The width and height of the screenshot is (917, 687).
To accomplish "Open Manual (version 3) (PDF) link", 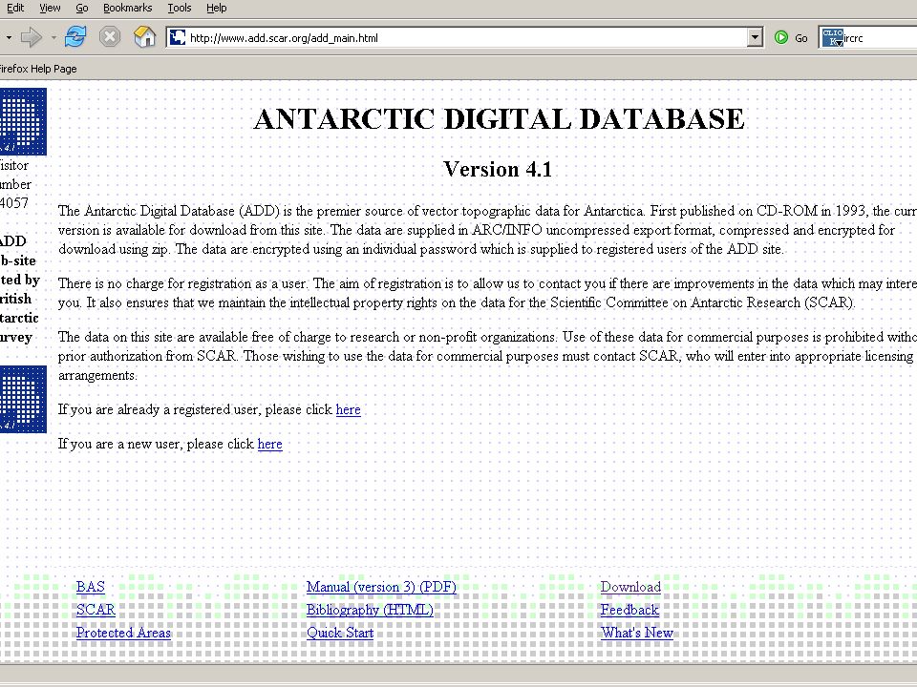I will pos(381,587).
